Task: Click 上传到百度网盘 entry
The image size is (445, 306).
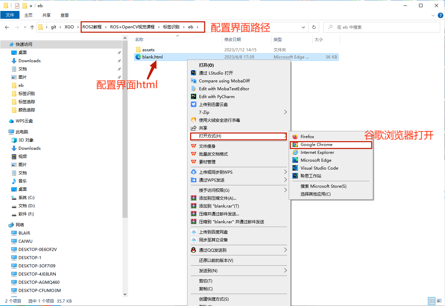Action: click(x=239, y=232)
